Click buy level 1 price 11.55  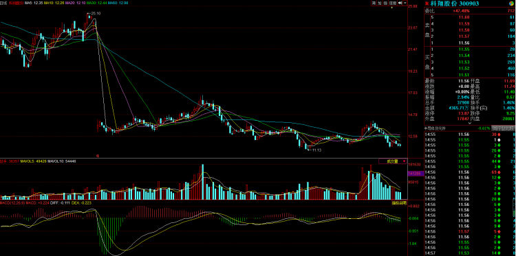click(x=463, y=49)
